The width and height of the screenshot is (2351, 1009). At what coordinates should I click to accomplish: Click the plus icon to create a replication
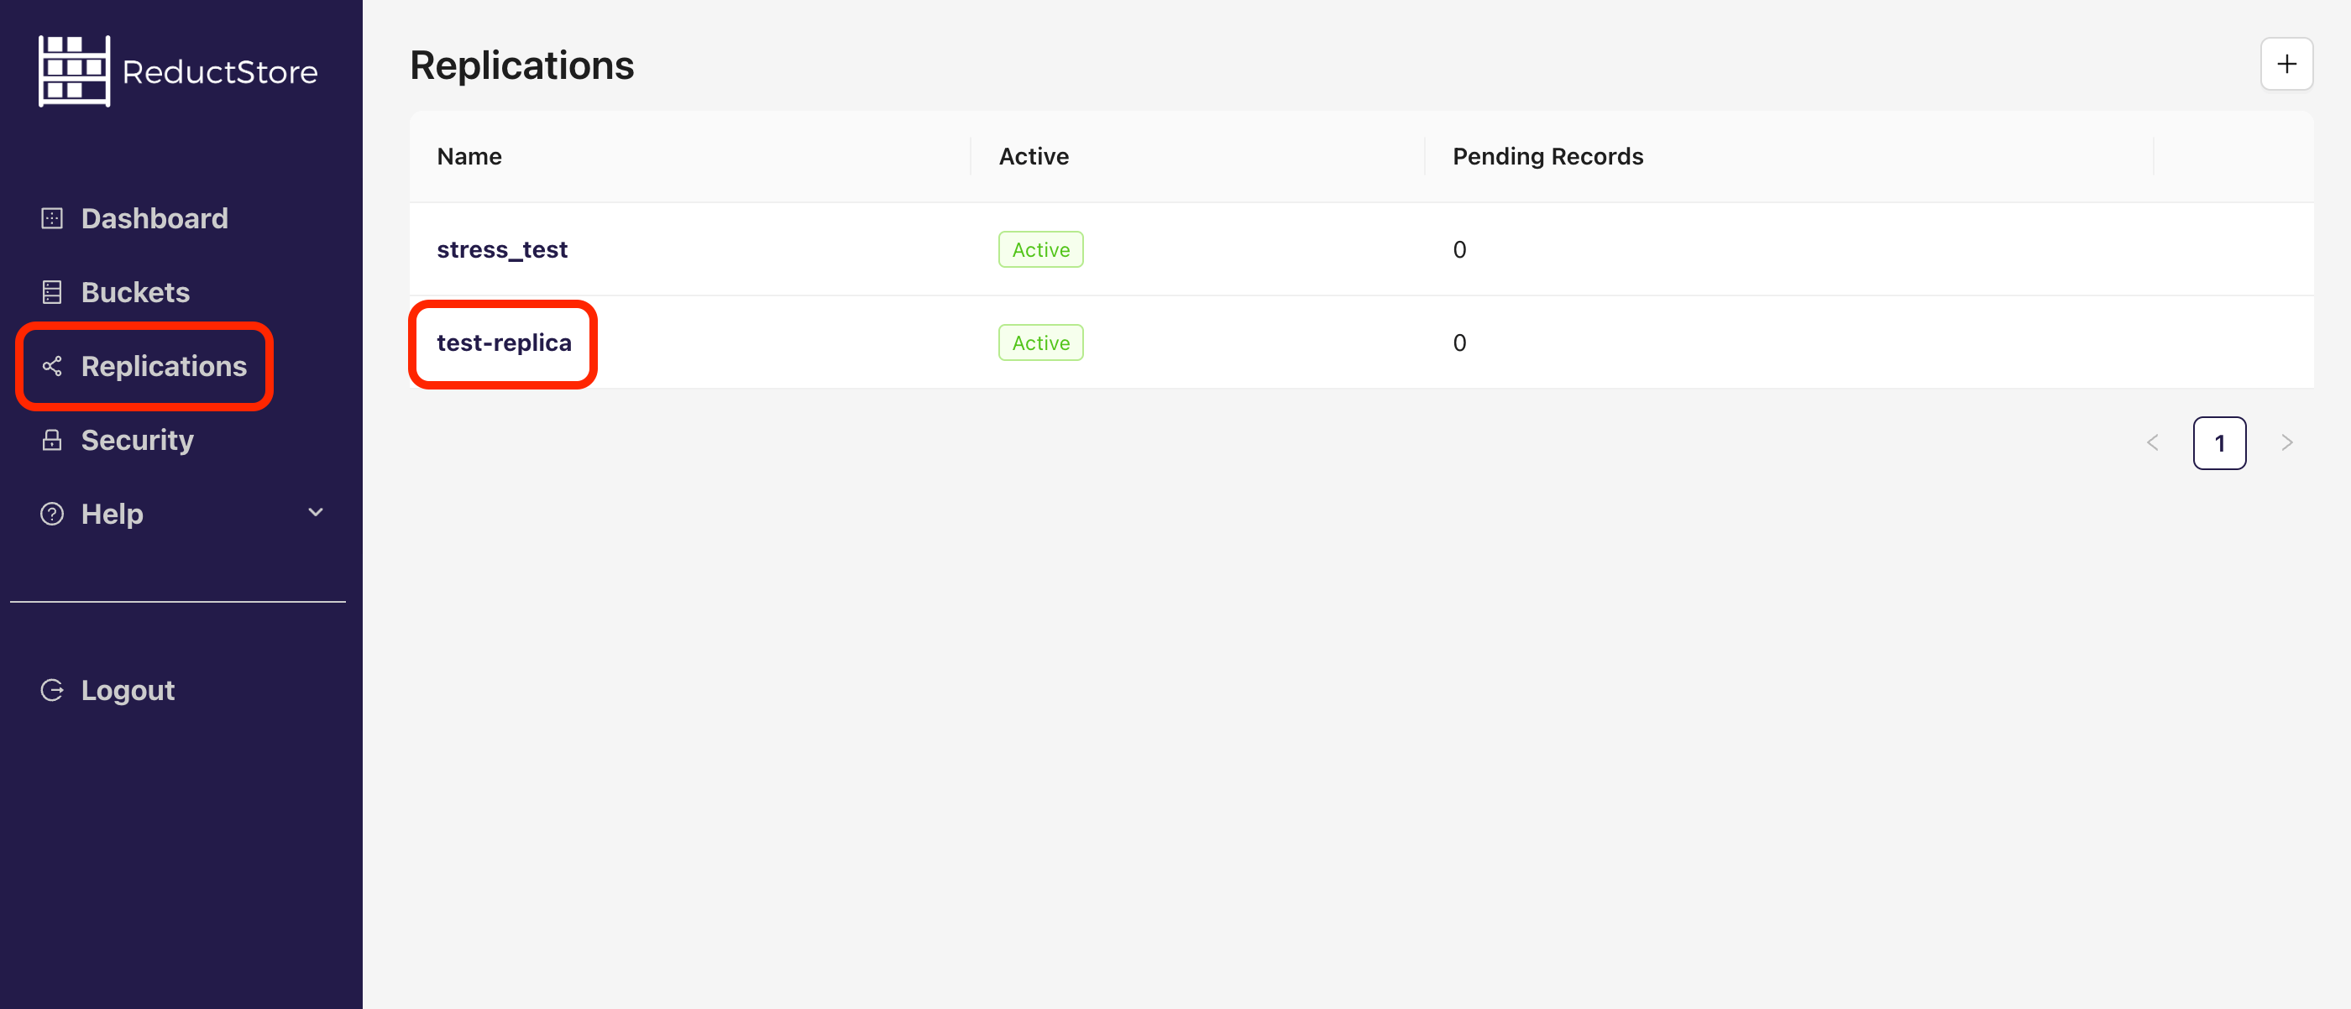tap(2286, 63)
